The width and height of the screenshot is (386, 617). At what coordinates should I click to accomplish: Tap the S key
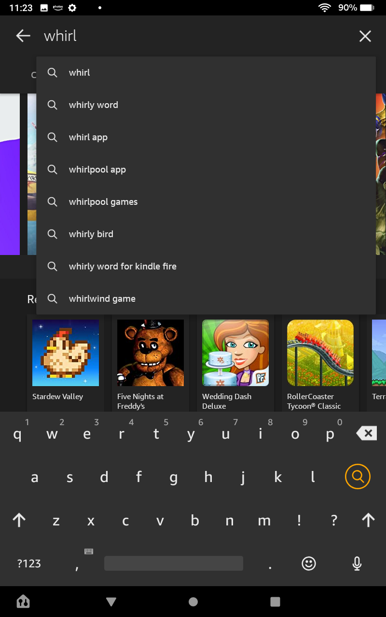[x=69, y=477]
